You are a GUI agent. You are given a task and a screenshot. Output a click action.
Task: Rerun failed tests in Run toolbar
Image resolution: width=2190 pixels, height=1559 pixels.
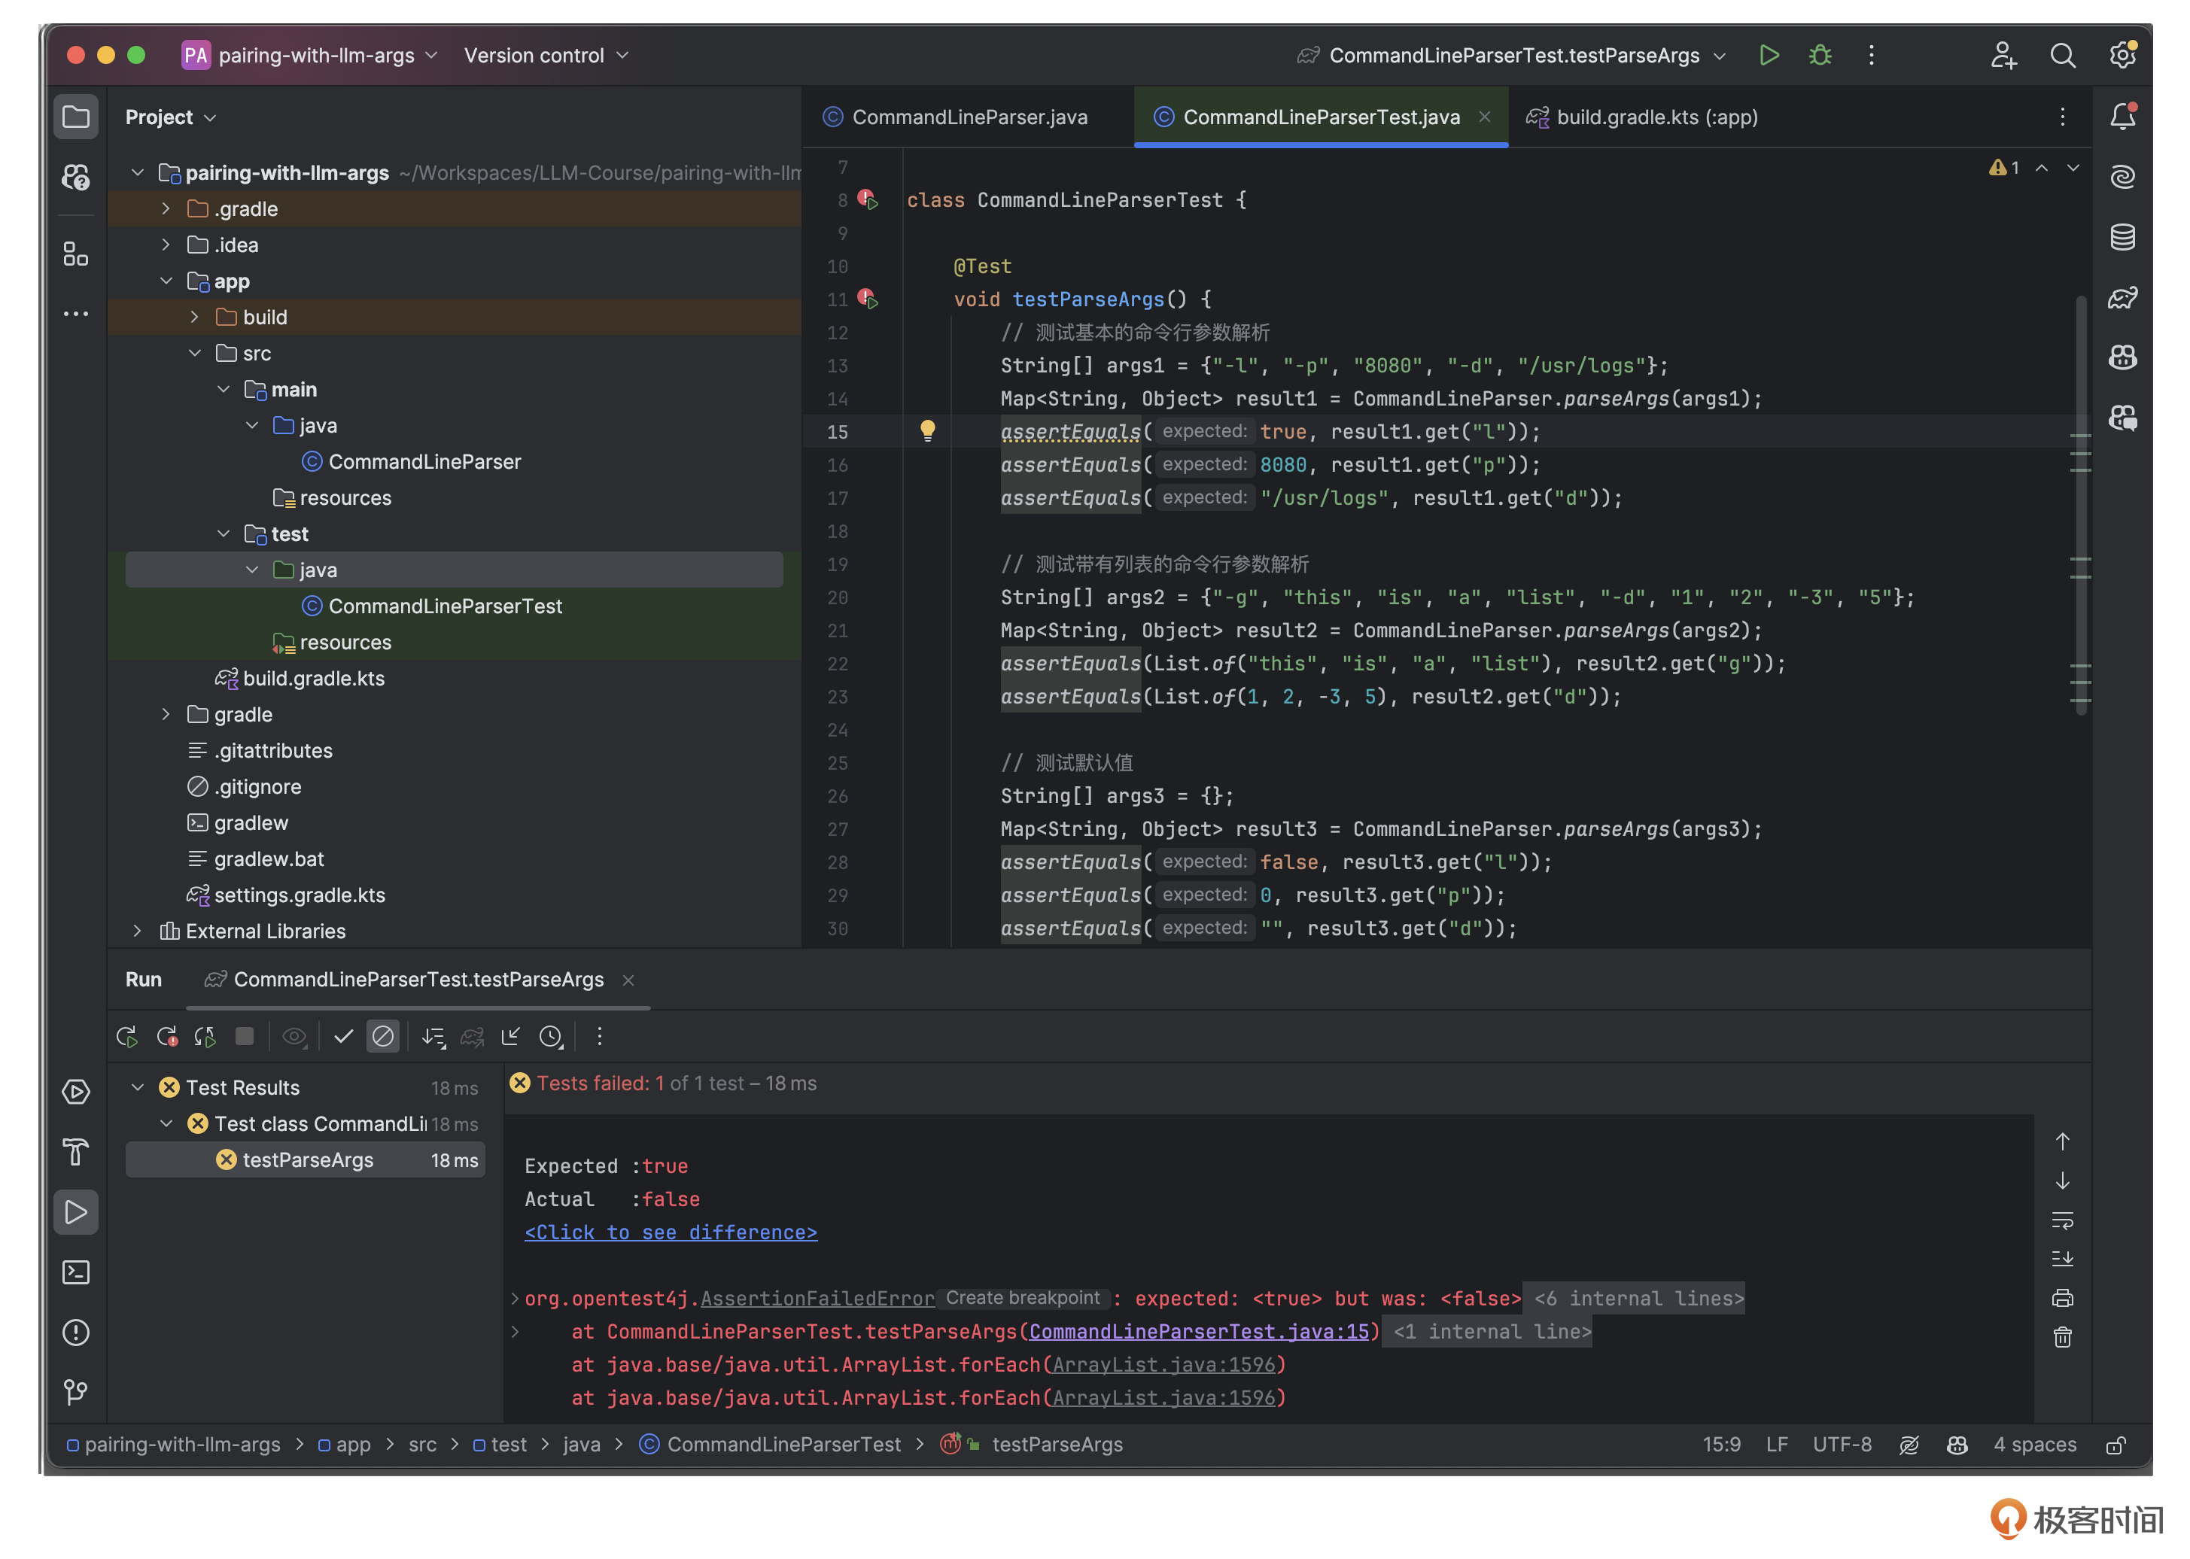(x=167, y=1037)
